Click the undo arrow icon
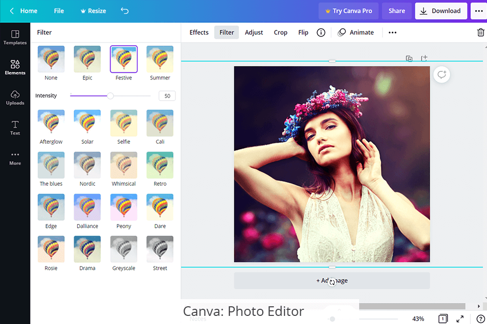The image size is (487, 324). 125,11
